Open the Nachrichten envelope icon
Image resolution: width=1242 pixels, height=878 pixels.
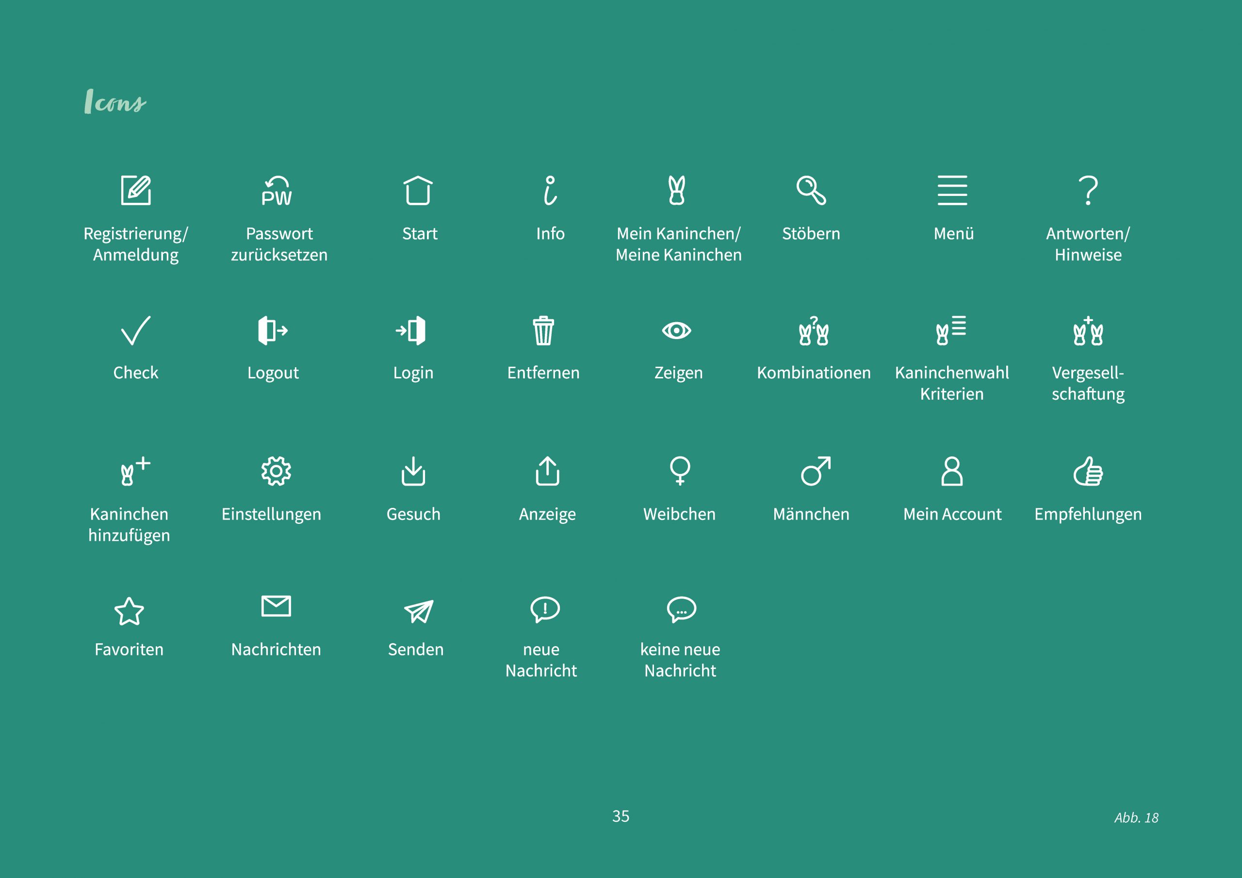tap(276, 606)
